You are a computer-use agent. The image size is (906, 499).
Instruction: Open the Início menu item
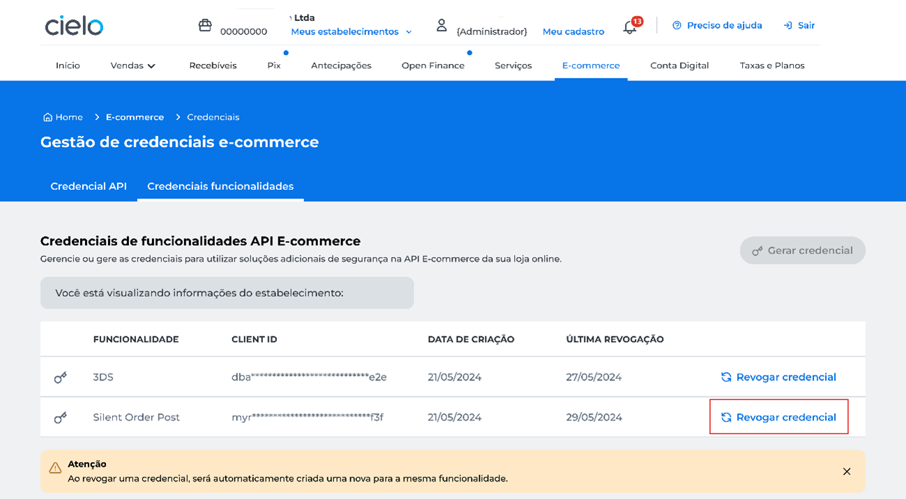coord(68,66)
